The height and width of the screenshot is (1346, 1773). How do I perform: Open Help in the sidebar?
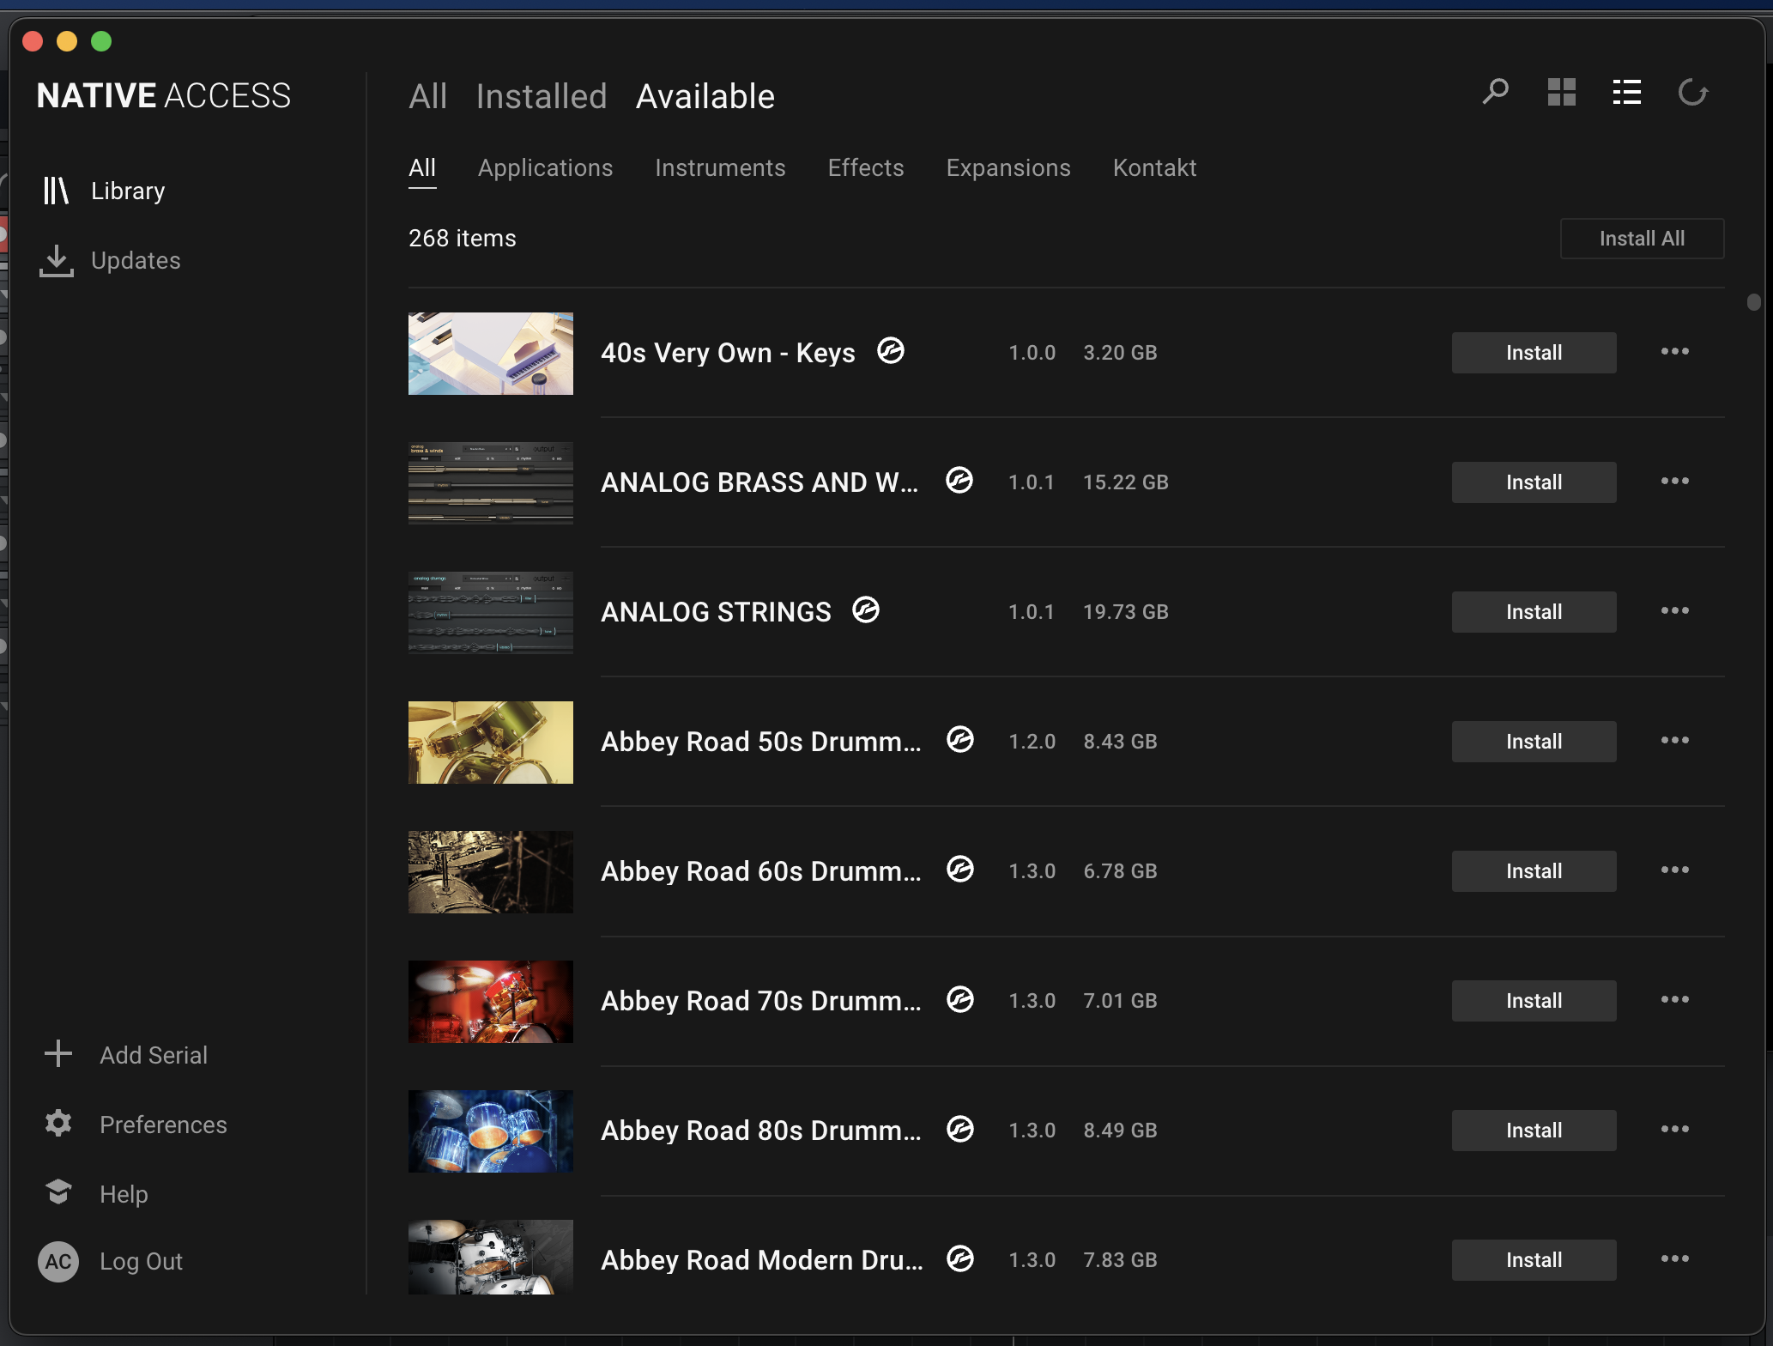coord(124,1194)
